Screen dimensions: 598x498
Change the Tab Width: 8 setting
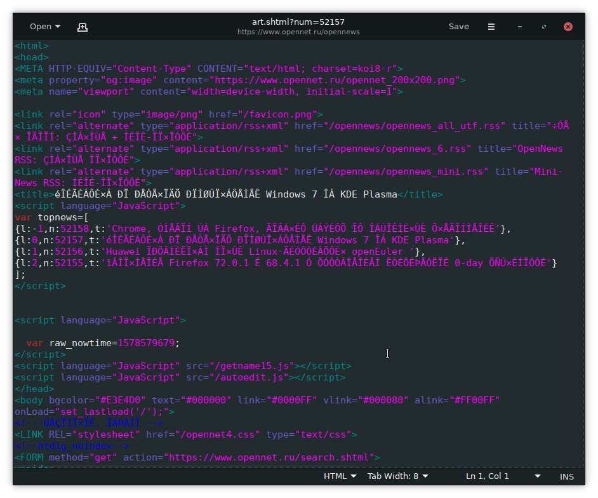(397, 476)
